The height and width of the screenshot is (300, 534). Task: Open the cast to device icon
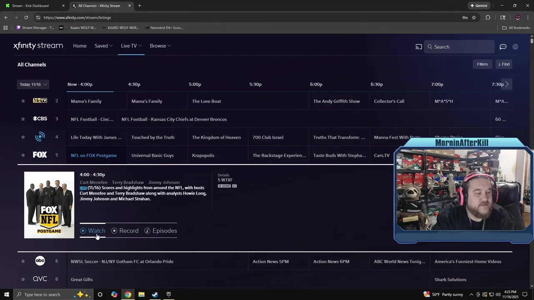tap(419, 47)
